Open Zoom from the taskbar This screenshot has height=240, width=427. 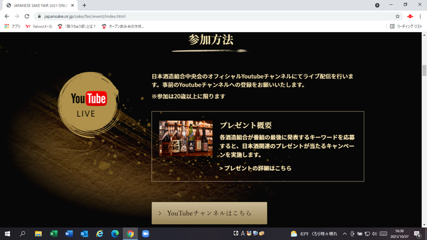[x=145, y=234]
